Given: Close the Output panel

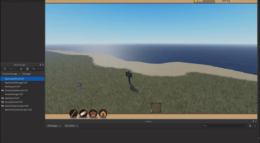Looking at the screenshot, I should click(256, 121).
